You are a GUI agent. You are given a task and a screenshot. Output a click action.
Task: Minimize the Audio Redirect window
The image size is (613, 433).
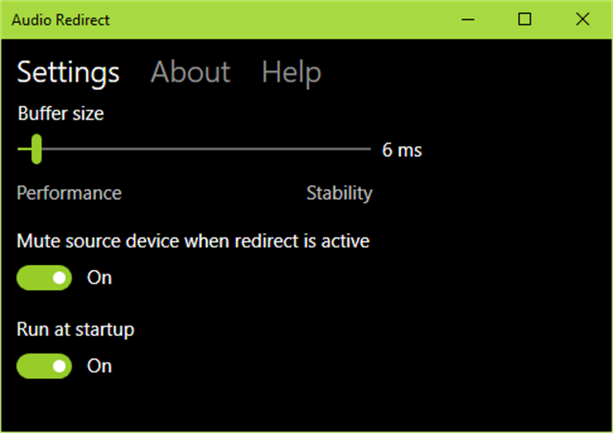coord(468,20)
